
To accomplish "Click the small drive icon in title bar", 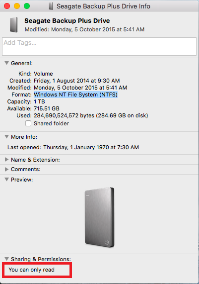I will tap(51, 6).
